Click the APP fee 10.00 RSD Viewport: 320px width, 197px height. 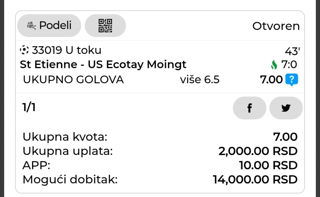tap(268, 165)
